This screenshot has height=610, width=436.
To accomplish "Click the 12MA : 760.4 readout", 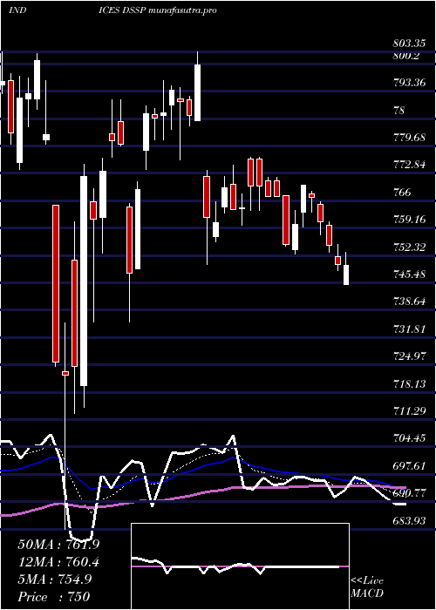I will pyautogui.click(x=58, y=562).
